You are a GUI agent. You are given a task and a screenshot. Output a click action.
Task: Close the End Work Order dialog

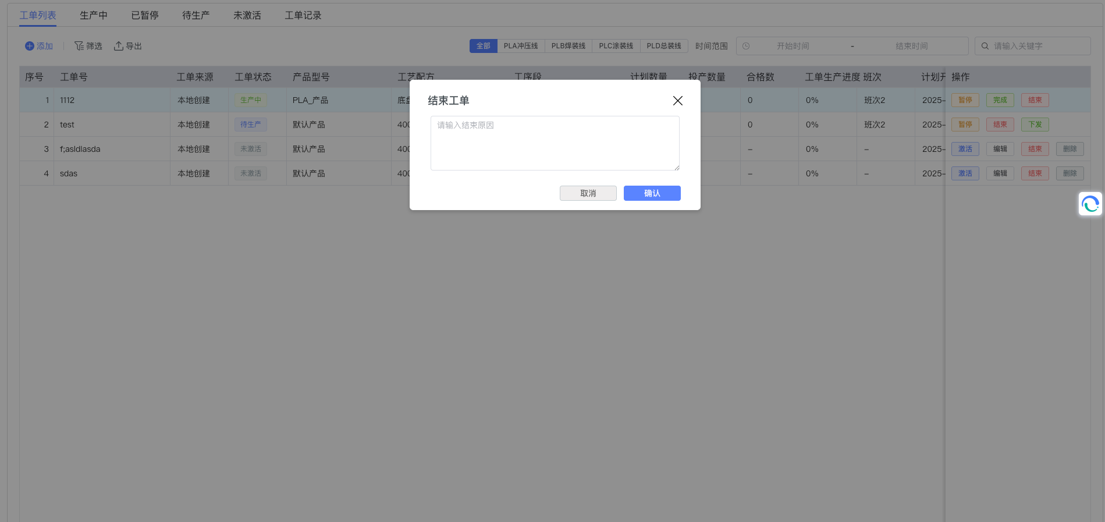pos(677,101)
